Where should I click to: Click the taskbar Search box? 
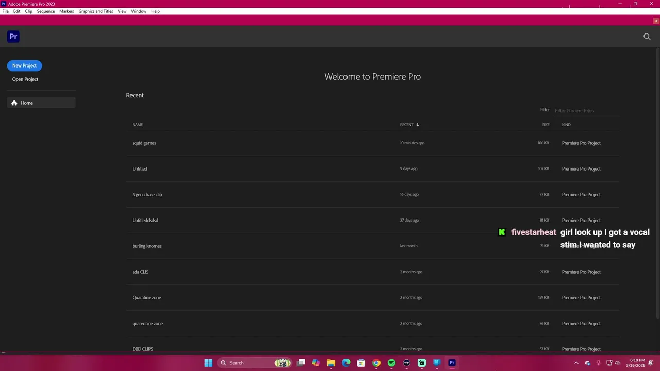254,363
